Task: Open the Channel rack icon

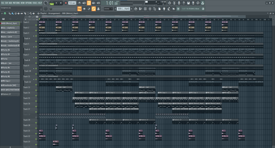Action: [145, 9]
